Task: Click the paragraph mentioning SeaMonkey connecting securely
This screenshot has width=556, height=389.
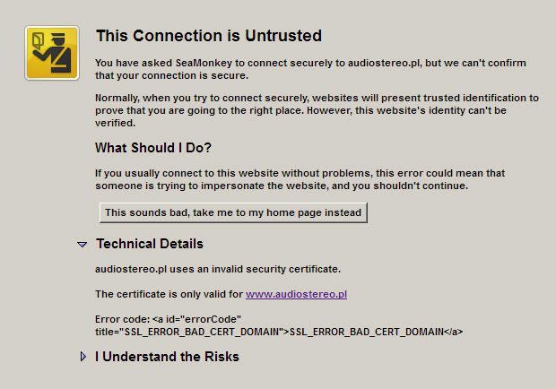Action: click(310, 69)
